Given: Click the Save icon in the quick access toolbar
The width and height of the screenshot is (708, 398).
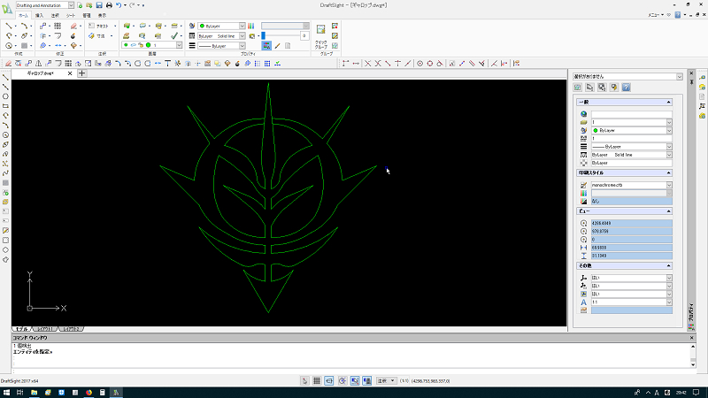Looking at the screenshot, I should (99, 5).
